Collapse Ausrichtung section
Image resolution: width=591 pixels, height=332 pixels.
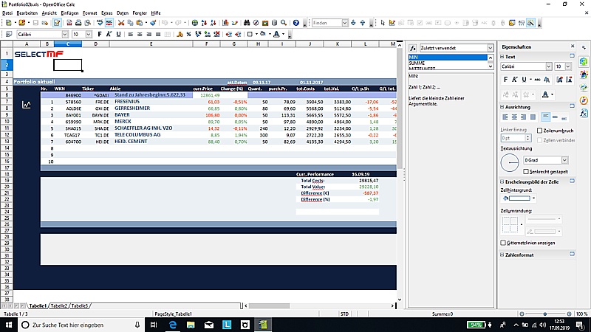pyautogui.click(x=502, y=107)
